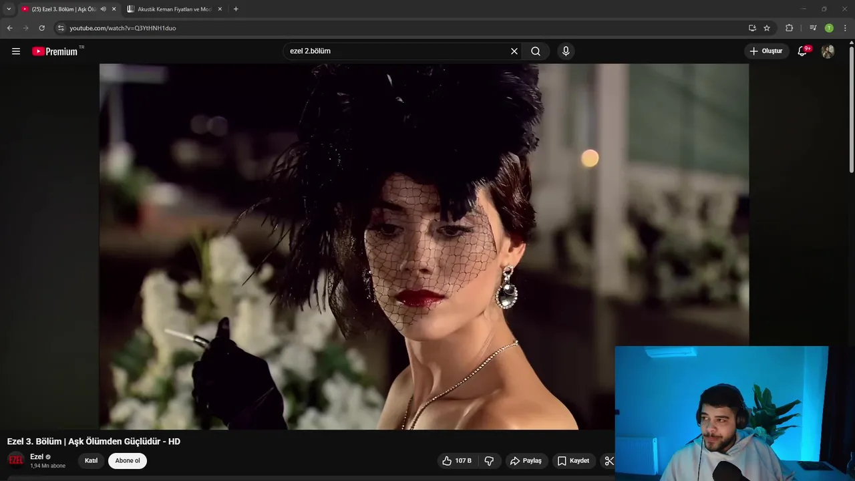Switch to Akustik Keman Fiyatları tab

point(174,9)
